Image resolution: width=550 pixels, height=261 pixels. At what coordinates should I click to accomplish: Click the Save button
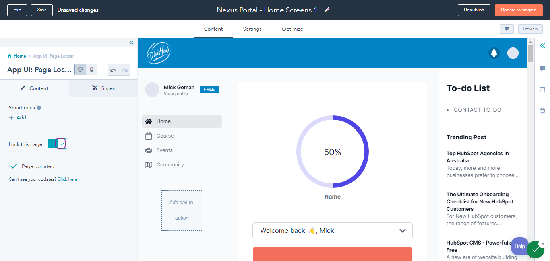pos(42,10)
